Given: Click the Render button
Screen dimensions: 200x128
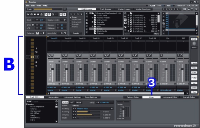Looking at the screenshot, I should pos(76,33).
